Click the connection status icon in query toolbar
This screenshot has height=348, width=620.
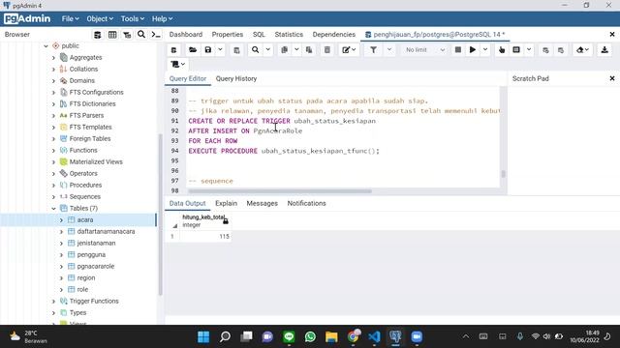(x=173, y=50)
